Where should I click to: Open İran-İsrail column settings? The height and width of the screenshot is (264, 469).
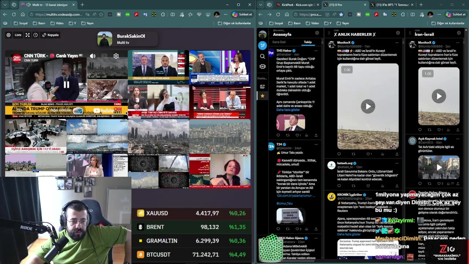[x=459, y=33]
